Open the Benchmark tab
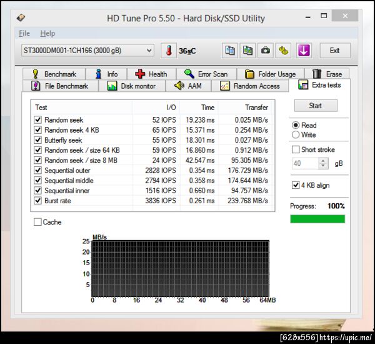 point(54,74)
